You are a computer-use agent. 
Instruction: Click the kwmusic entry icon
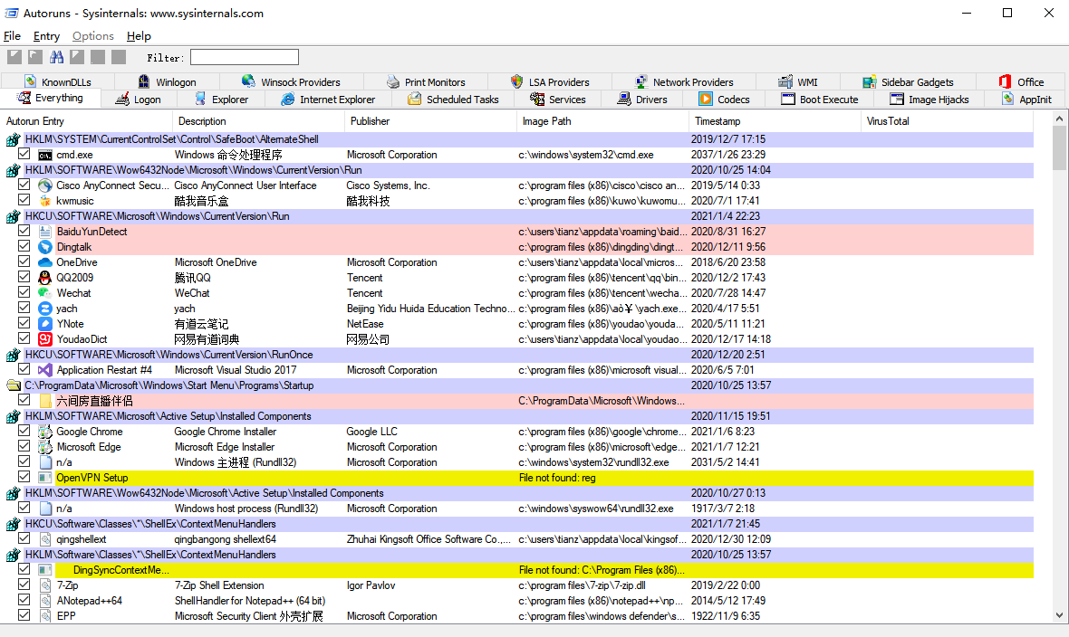coord(45,201)
